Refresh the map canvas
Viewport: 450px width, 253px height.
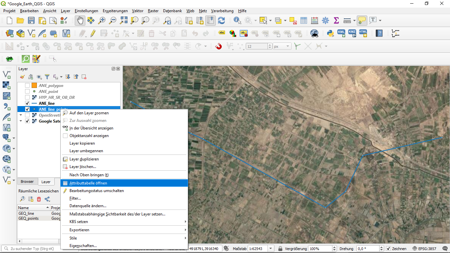221,20
